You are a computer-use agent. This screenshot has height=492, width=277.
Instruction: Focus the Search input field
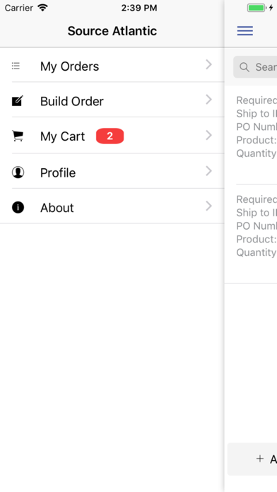tap(255, 67)
